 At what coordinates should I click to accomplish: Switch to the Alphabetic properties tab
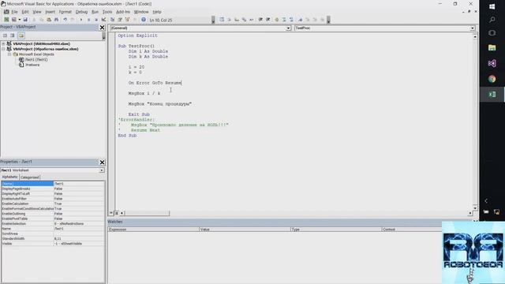click(10, 177)
